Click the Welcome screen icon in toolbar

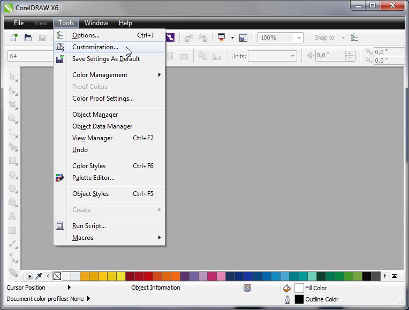(243, 38)
